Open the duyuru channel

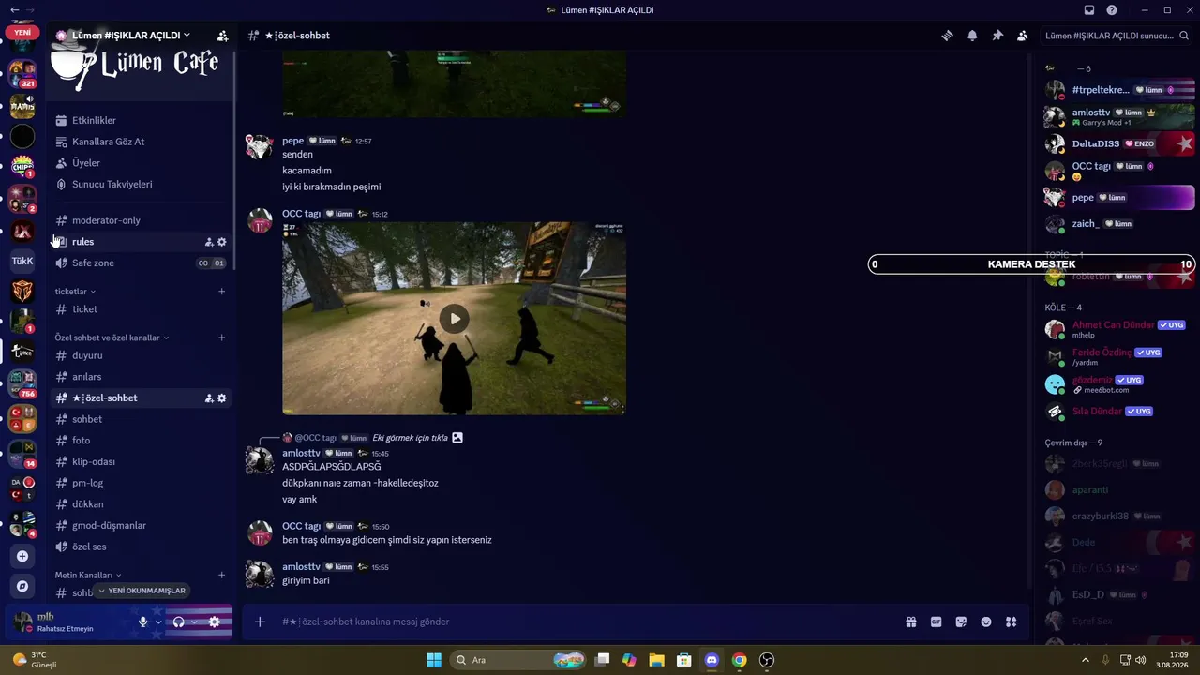pyautogui.click(x=141, y=355)
